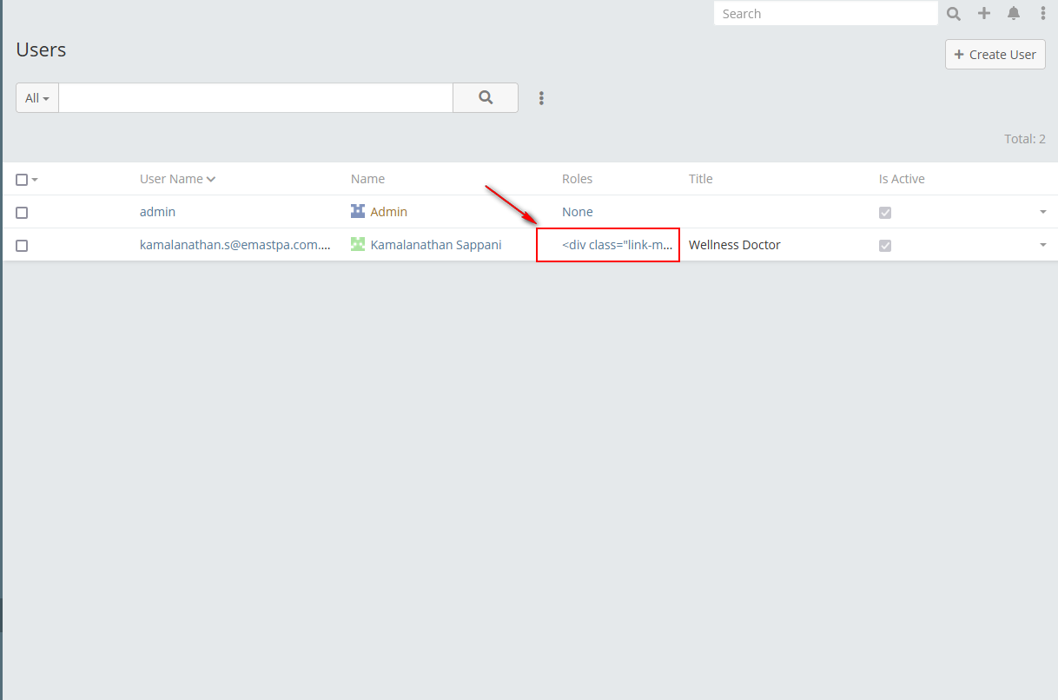Screen dimensions: 1058x700
Task: Expand the admin row actions dropdown
Action: point(1042,212)
